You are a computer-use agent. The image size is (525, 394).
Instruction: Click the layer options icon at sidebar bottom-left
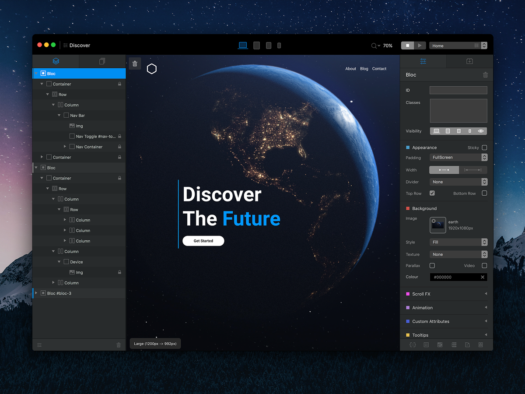click(39, 345)
